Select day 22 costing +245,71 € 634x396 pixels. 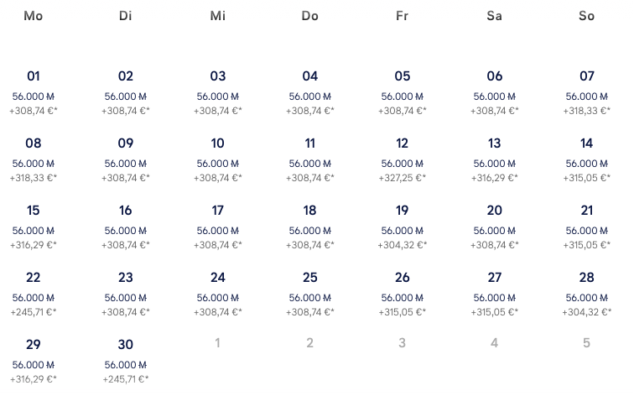pyautogui.click(x=34, y=294)
